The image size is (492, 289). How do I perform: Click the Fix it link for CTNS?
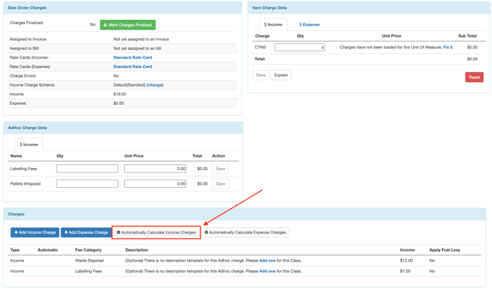click(448, 48)
